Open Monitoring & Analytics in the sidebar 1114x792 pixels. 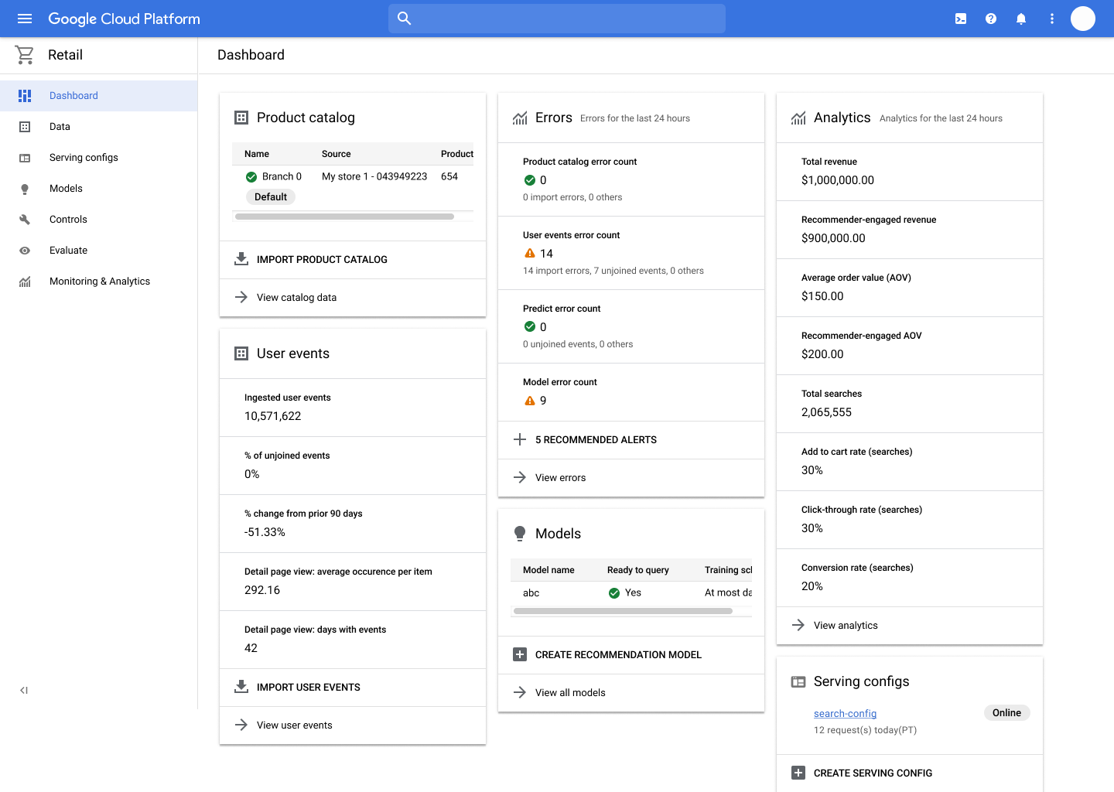pos(99,282)
